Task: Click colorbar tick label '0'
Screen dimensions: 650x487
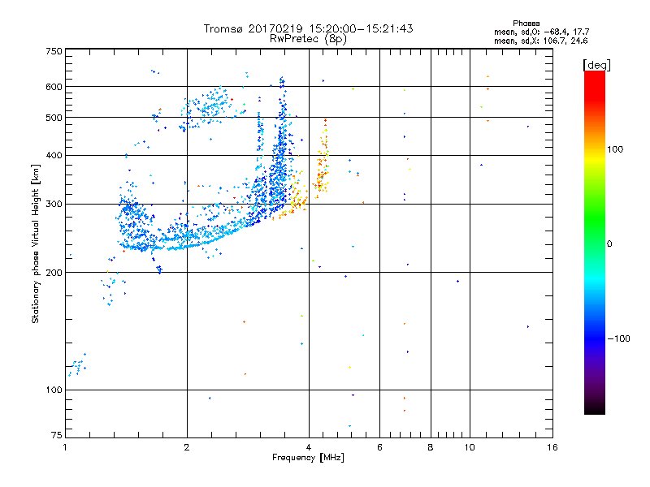Action: (609, 244)
